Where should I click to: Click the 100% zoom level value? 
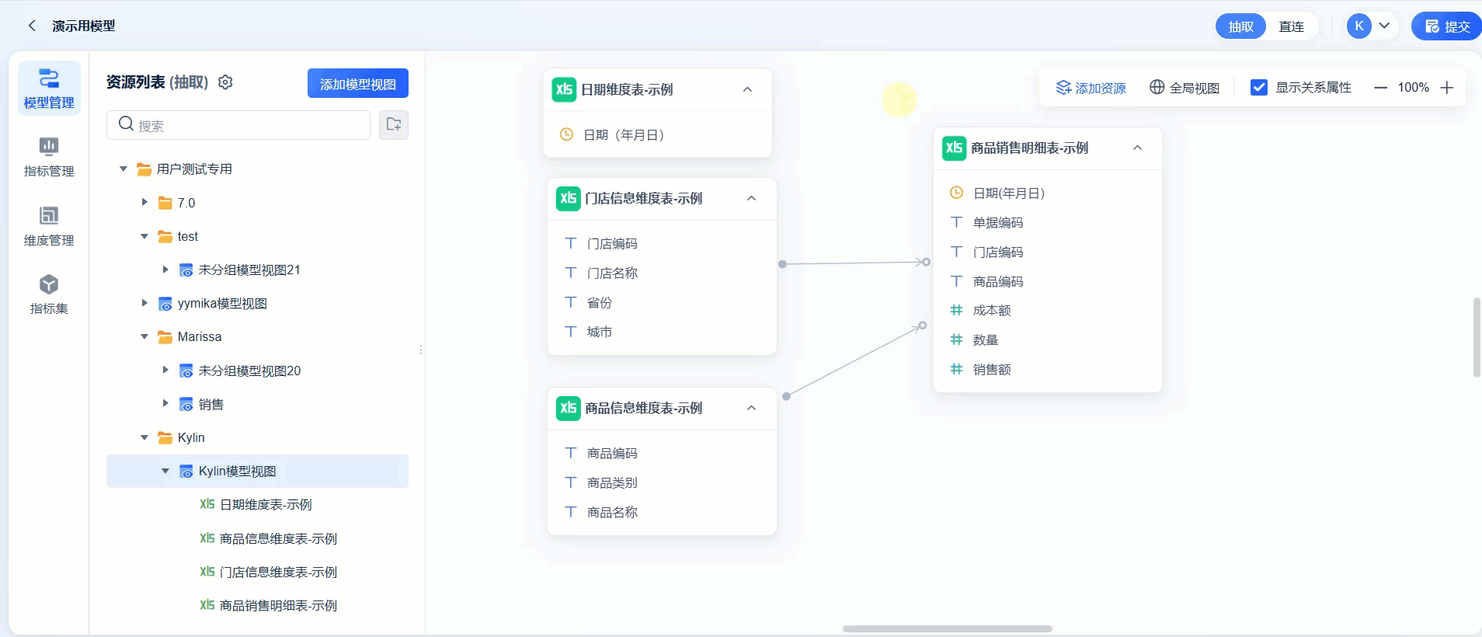(1413, 88)
